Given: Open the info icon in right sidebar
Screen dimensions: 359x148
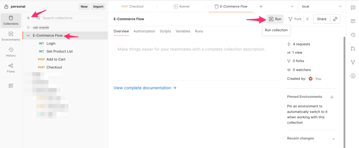Looking at the screenshot, I should pos(353,76).
